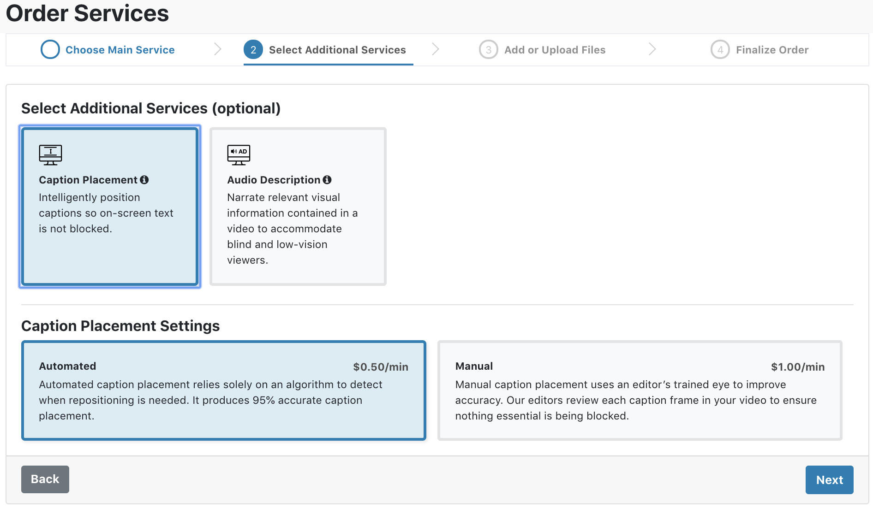
Task: Click the Next button
Action: [830, 480]
